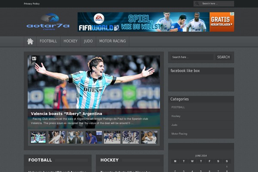258x172 pixels.
Task: Click the 'JUNE 2014' calendar caption
Action: point(201,156)
